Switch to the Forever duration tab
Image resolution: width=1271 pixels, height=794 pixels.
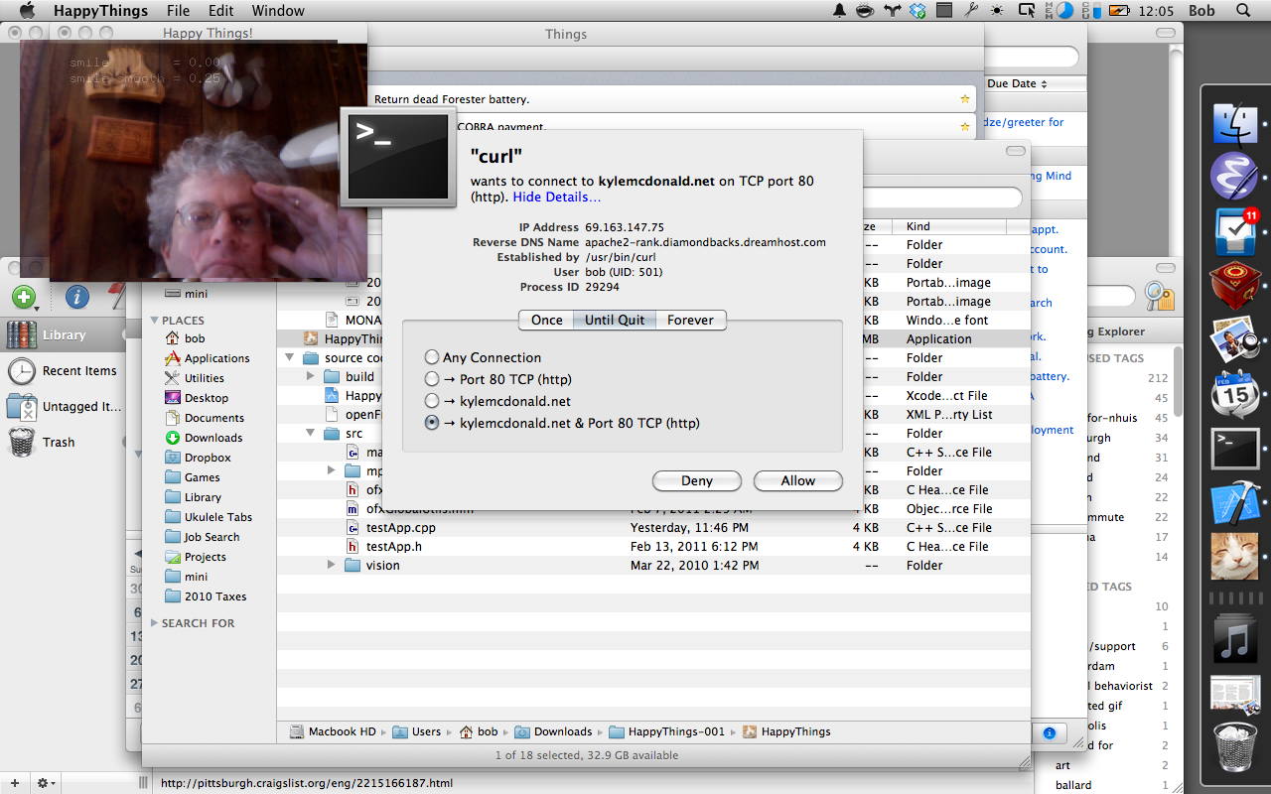[690, 320]
